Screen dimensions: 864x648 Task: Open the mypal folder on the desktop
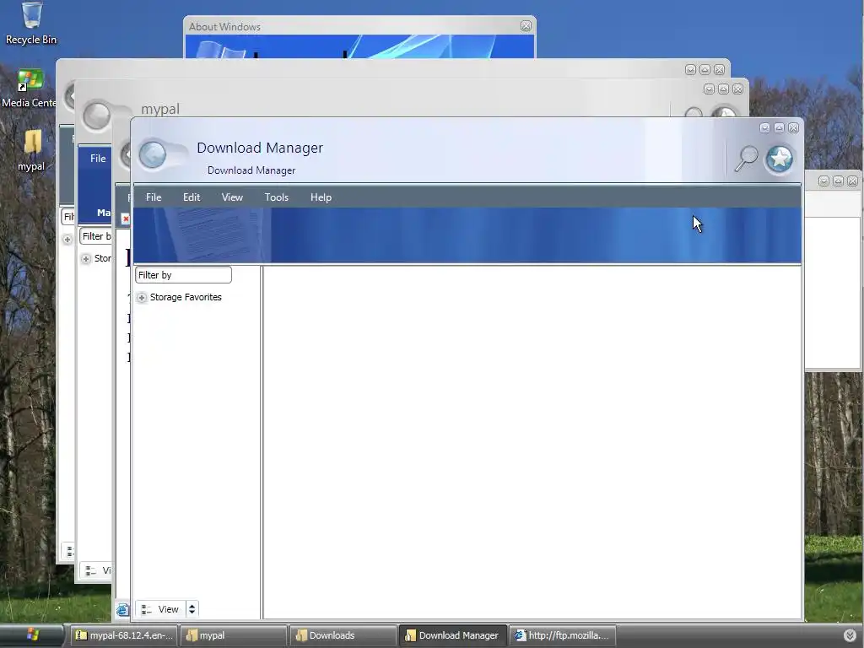31,151
